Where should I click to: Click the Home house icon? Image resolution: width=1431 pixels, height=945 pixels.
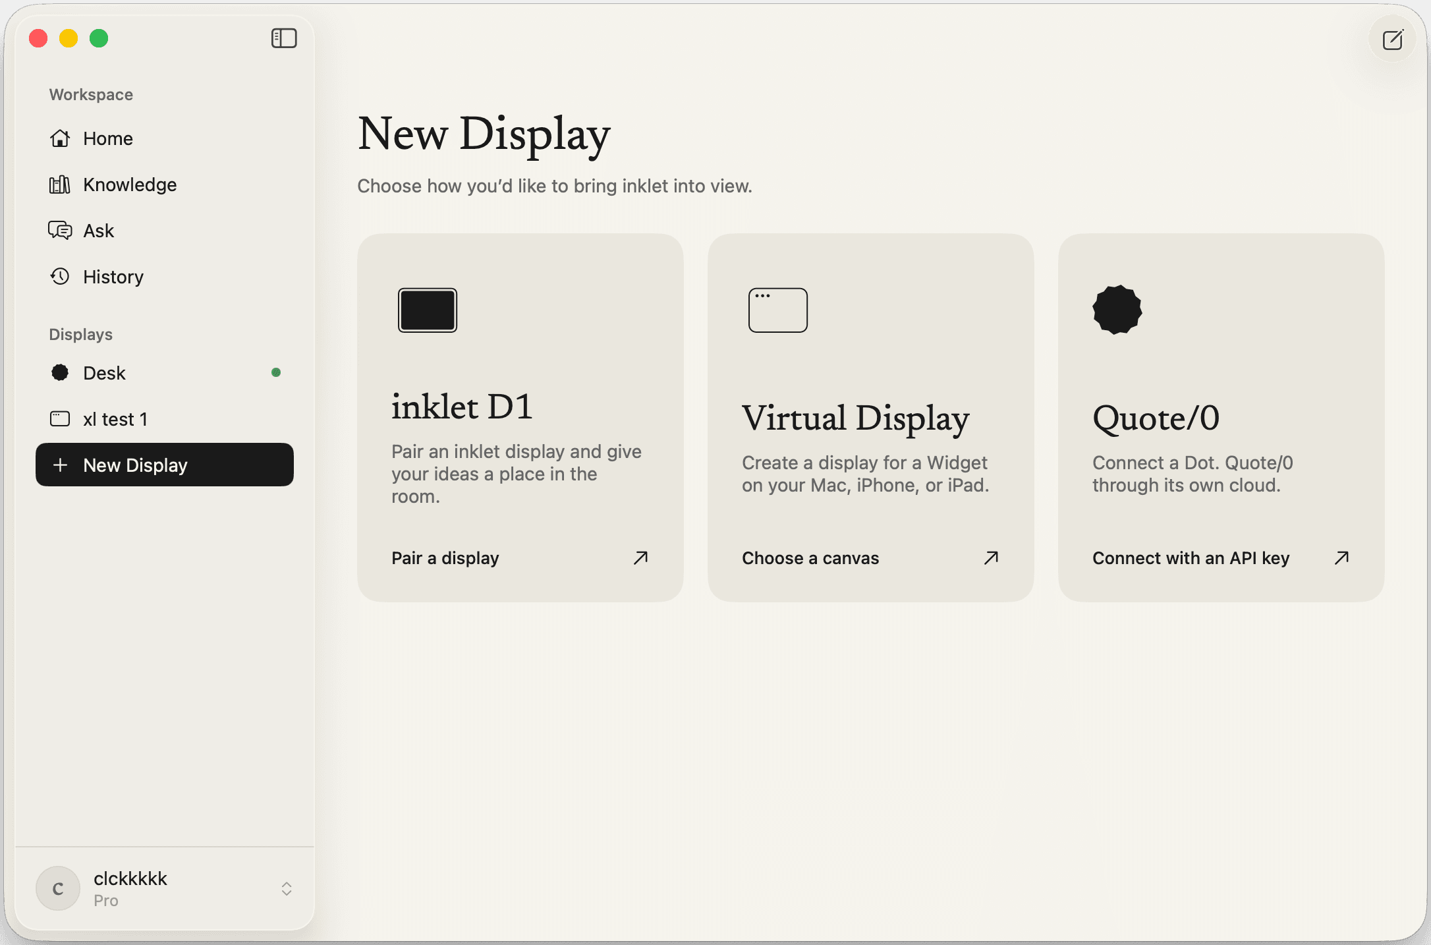[60, 138]
